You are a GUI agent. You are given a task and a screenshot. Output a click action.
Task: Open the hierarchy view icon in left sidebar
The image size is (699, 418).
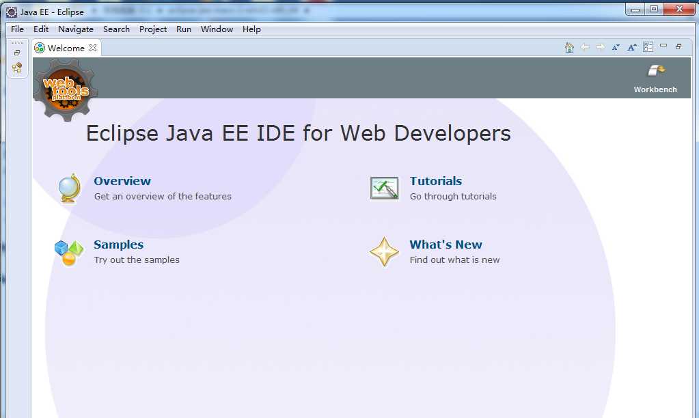pyautogui.click(x=17, y=68)
